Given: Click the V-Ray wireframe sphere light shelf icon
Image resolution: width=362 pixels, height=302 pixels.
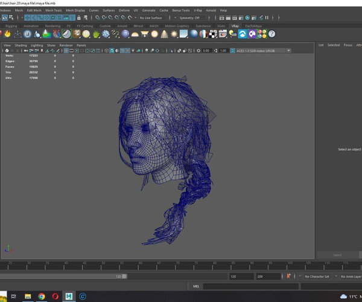Looking at the screenshot, I should pos(86,34).
